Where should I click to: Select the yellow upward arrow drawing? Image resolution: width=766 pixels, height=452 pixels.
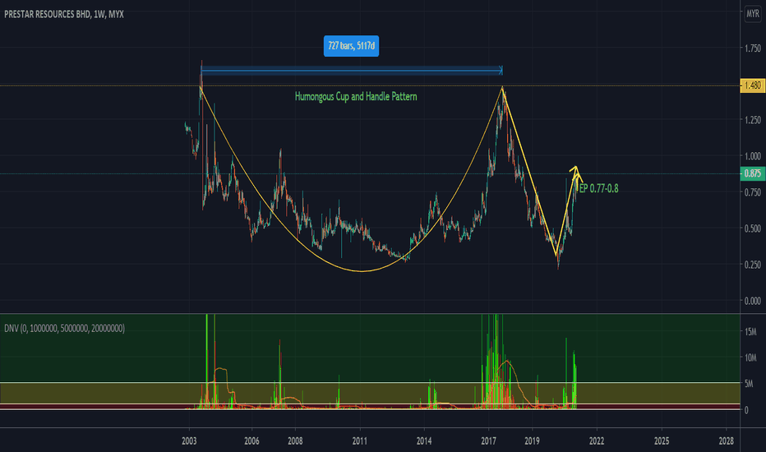568,210
